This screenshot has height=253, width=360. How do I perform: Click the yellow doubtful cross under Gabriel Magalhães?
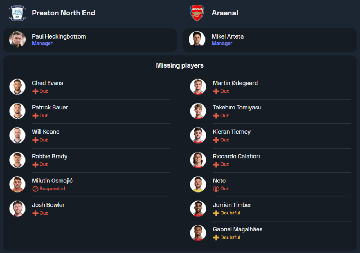pyautogui.click(x=216, y=238)
